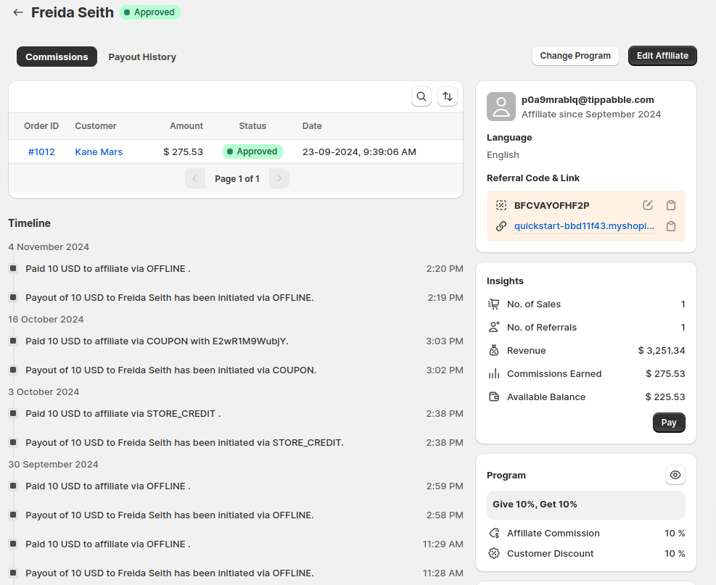Image resolution: width=716 pixels, height=585 pixels.
Task: Open customer Kane Mars link
Action: click(99, 152)
